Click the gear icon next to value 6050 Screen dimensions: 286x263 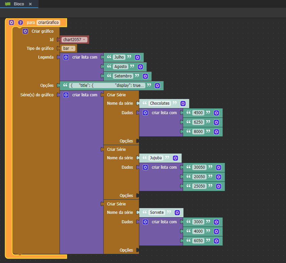click(216, 241)
